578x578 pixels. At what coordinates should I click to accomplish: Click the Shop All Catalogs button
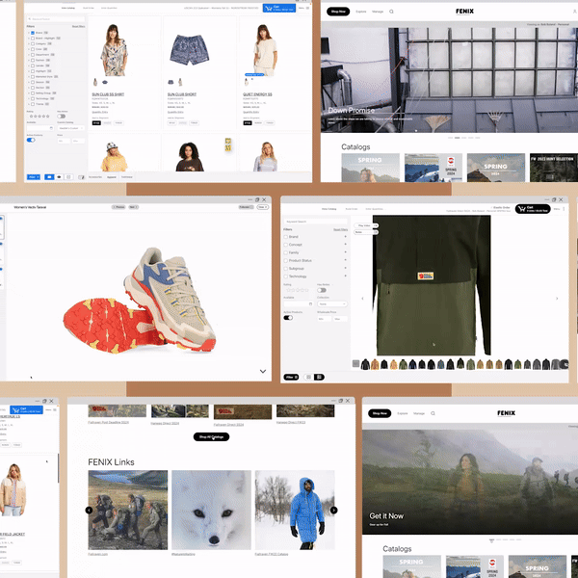[x=212, y=436]
